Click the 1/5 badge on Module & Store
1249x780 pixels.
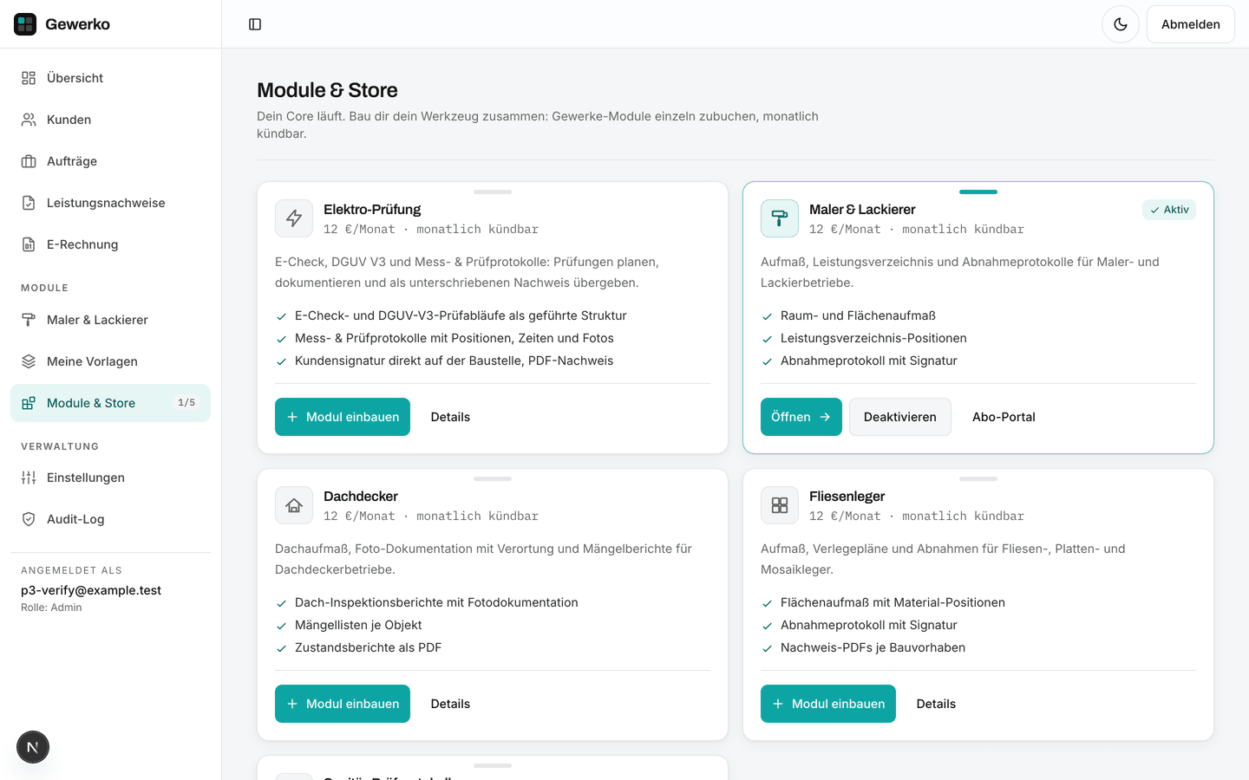pos(186,403)
